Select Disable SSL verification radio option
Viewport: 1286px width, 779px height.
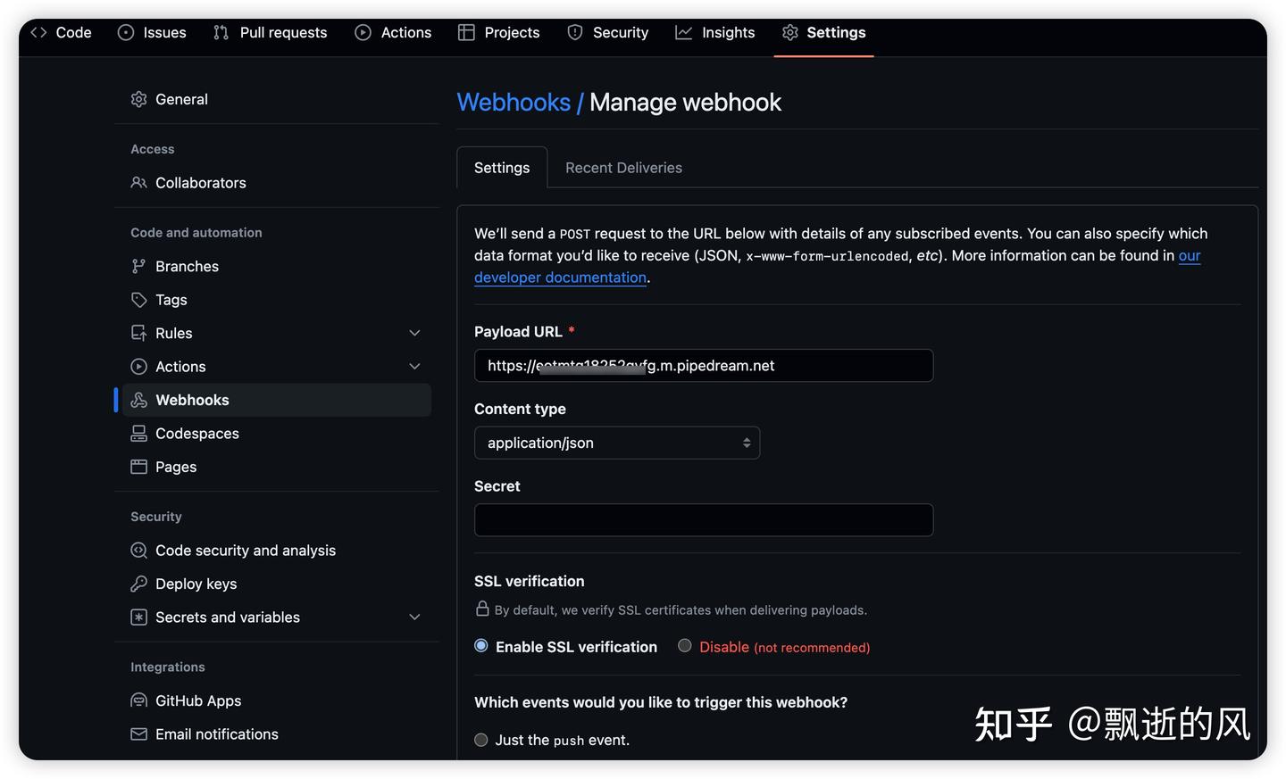click(x=685, y=646)
